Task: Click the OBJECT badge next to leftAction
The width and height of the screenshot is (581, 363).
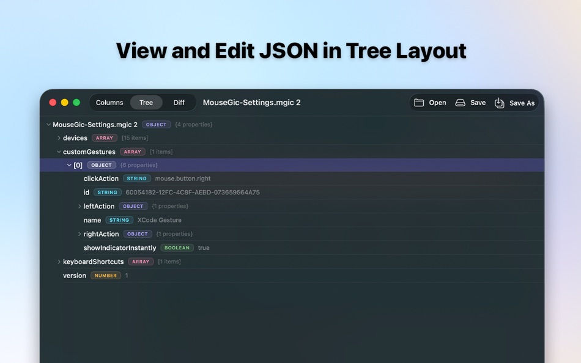Action: (133, 206)
